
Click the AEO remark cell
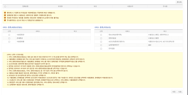pyautogui.click(x=165, y=45)
